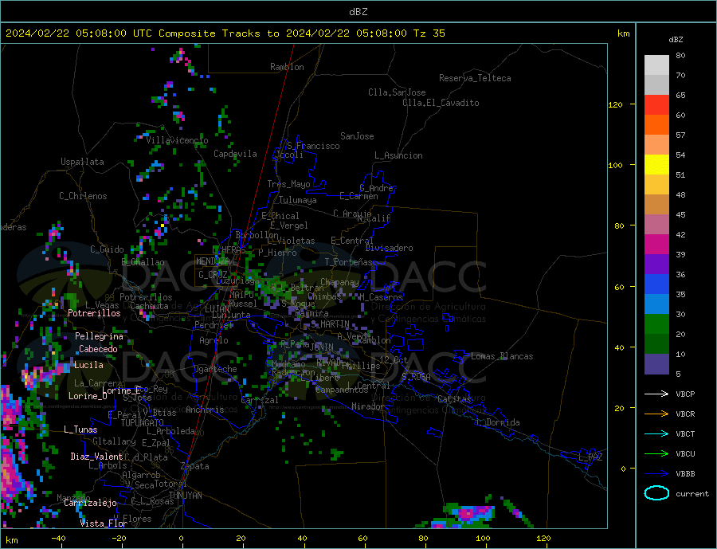The width and height of the screenshot is (717, 549).
Task: Click the 'C_Guido' map label
Action: [107, 249]
